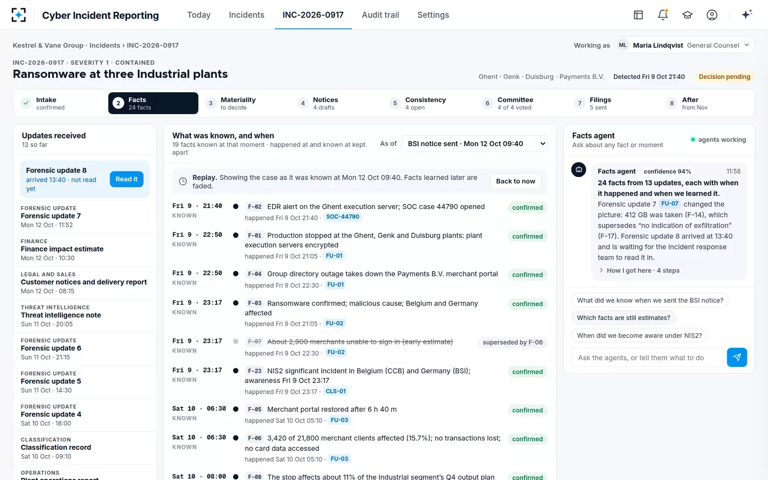Open the As of moment selector
Viewport: 768px width, 480px height.
[475, 143]
